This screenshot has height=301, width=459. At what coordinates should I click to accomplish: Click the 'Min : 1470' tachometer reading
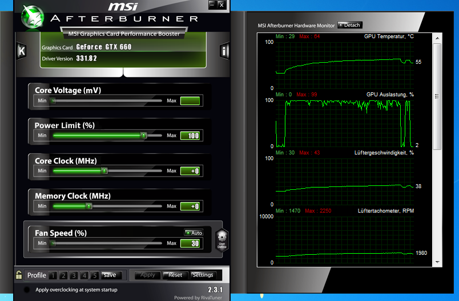pyautogui.click(x=288, y=211)
